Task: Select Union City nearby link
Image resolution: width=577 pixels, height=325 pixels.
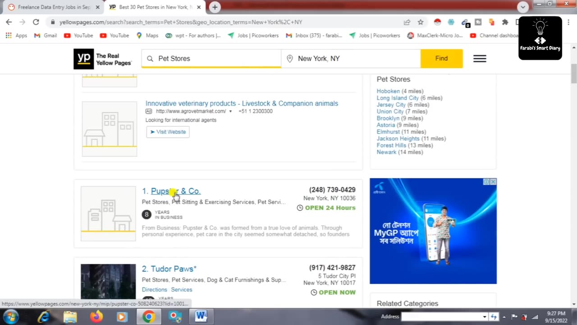Action: coord(390,111)
